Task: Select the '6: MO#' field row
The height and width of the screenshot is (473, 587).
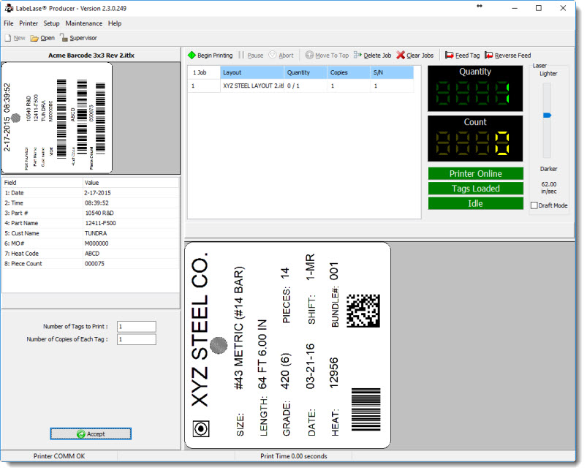Action: click(91, 243)
